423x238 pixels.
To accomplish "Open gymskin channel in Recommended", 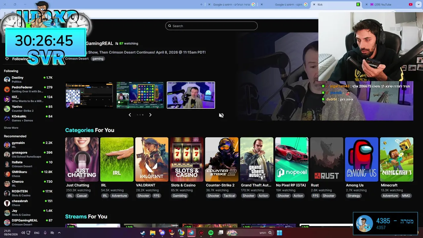I will (28, 145).
